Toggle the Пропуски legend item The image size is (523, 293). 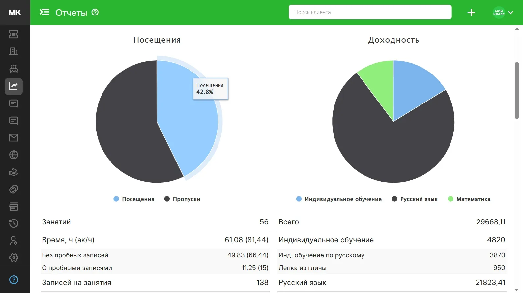182,199
